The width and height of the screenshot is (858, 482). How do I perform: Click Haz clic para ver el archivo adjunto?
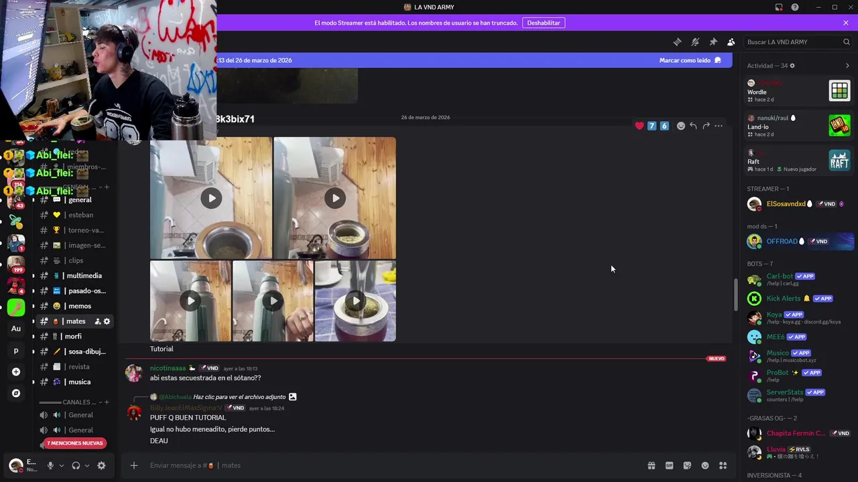pyautogui.click(x=239, y=397)
